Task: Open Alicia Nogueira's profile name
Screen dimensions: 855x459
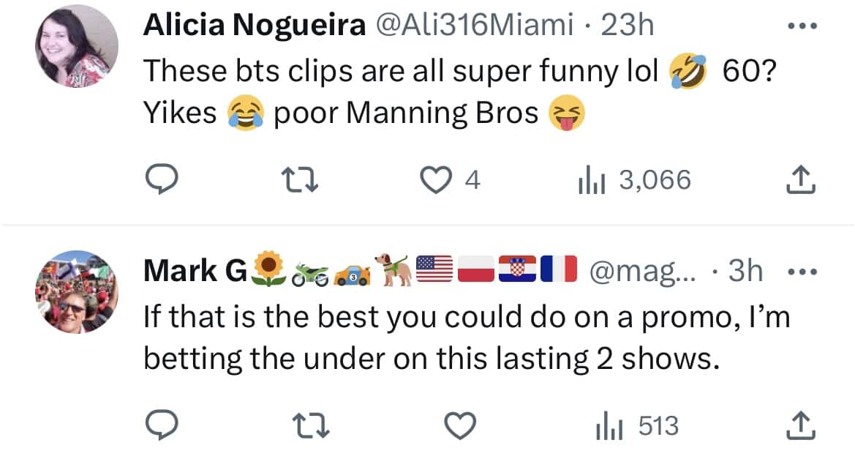Action: [x=254, y=23]
